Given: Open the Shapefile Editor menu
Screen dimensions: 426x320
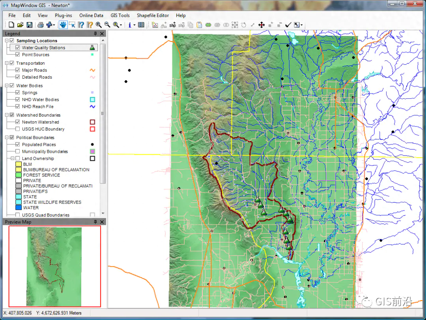Looking at the screenshot, I should [153, 15].
